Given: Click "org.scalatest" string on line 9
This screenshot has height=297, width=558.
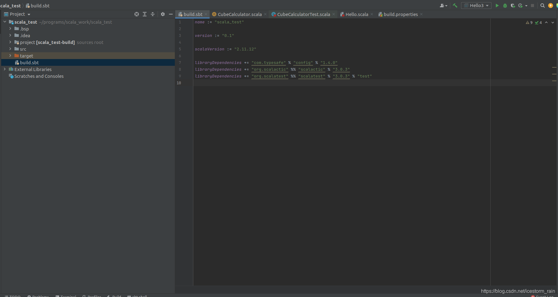Looking at the screenshot, I should [x=270, y=76].
